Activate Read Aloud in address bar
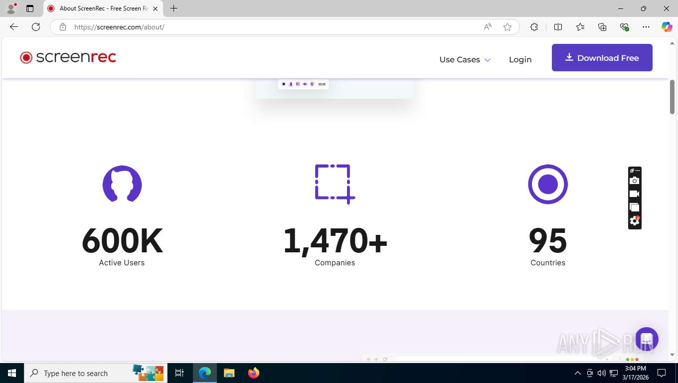 coord(488,27)
